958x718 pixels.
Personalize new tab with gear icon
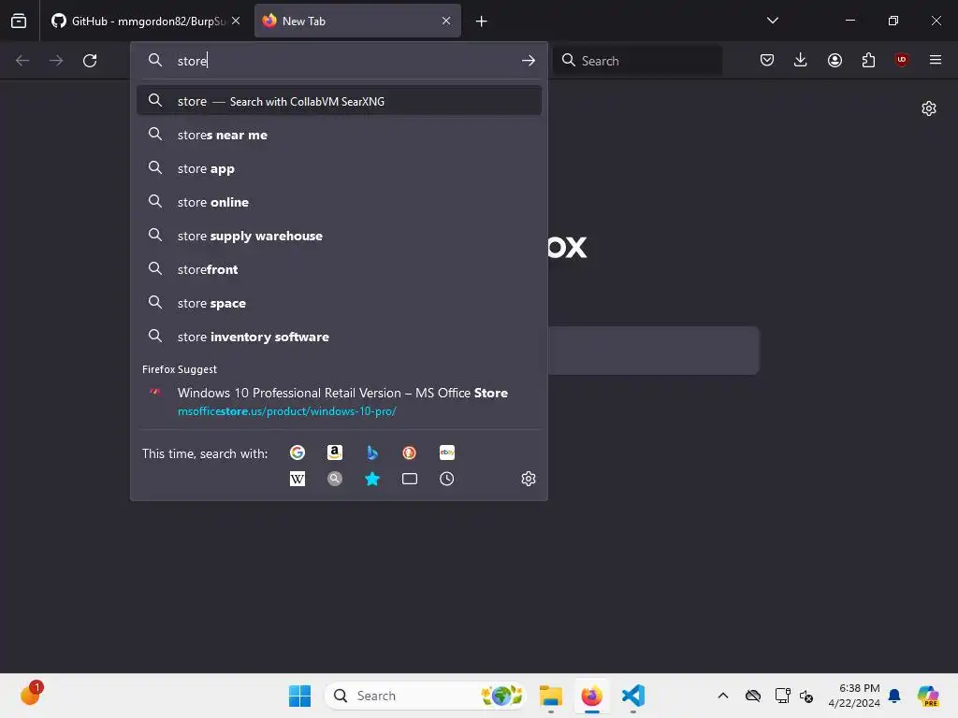pos(929,108)
